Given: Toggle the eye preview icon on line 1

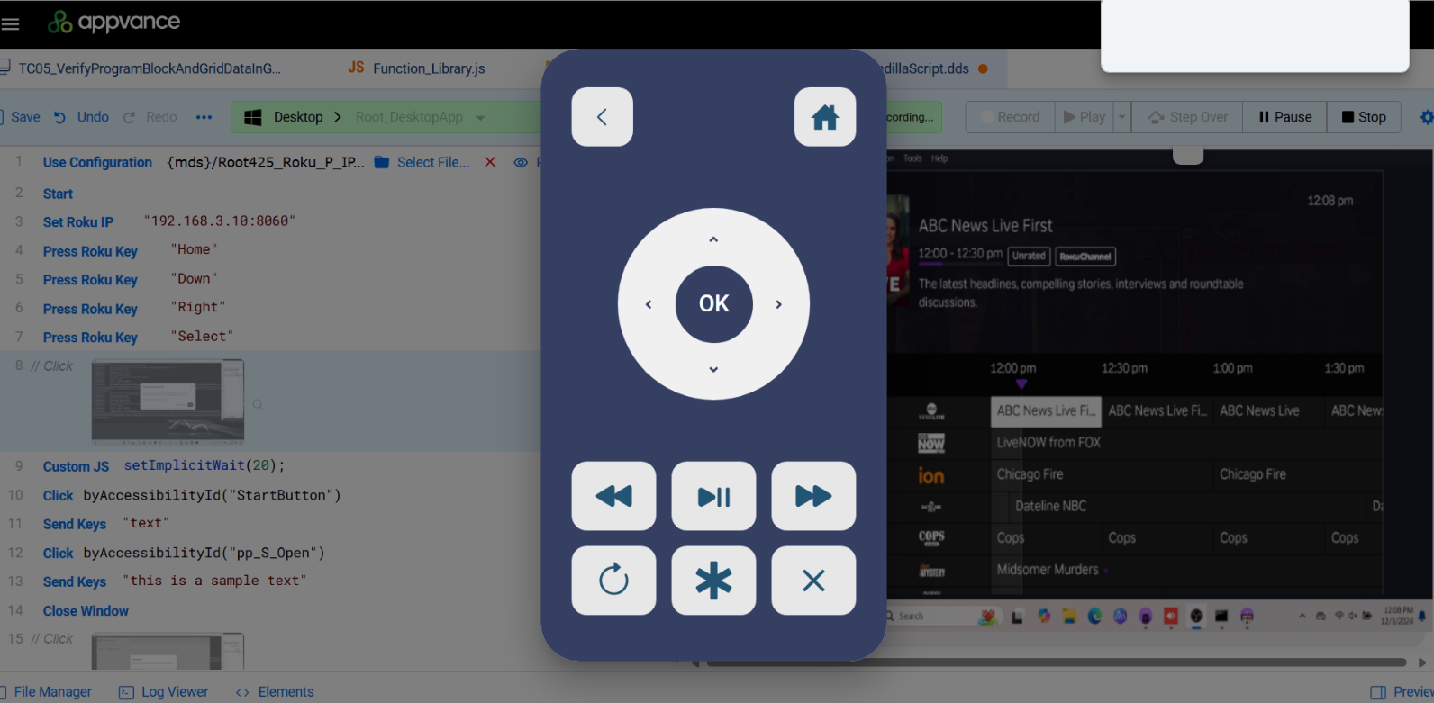Looking at the screenshot, I should 521,162.
